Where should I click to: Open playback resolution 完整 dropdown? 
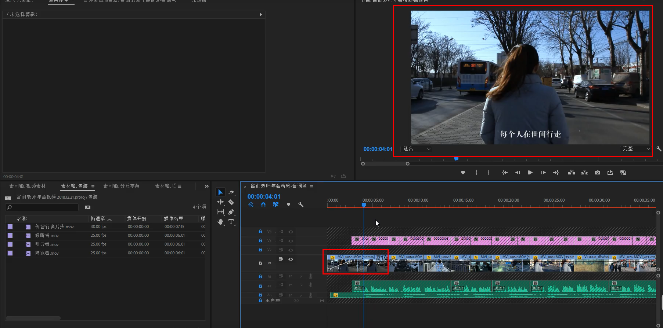click(636, 149)
